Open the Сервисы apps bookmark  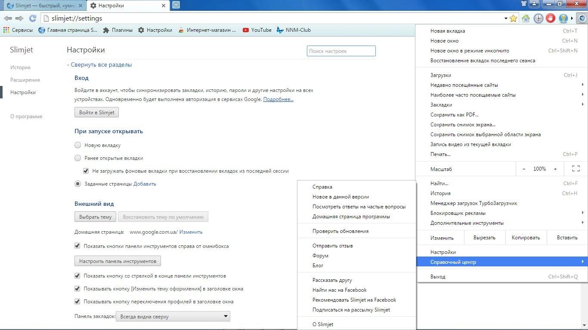[18, 30]
